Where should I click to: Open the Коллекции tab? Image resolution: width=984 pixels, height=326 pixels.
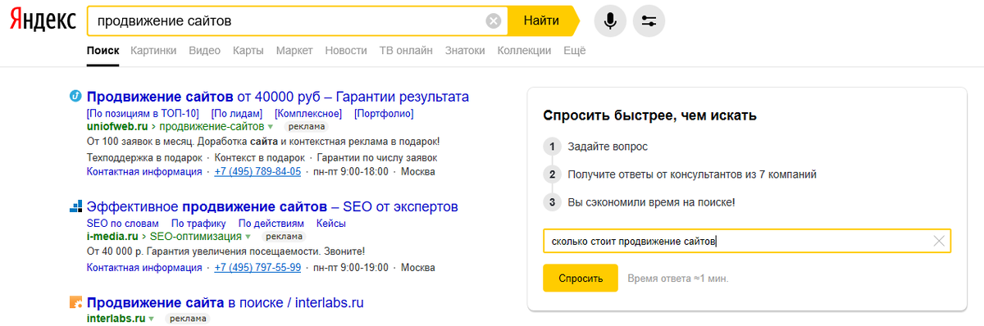point(524,51)
